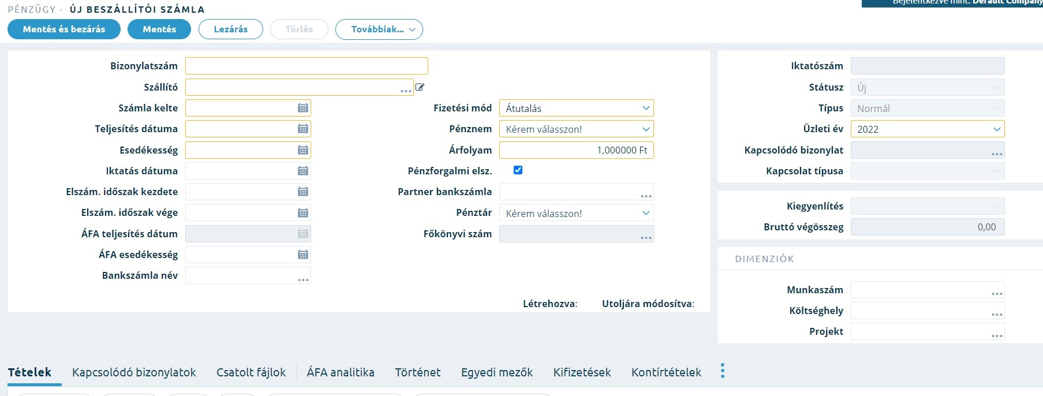Expand Fizetési mód dropdown

coord(646,108)
